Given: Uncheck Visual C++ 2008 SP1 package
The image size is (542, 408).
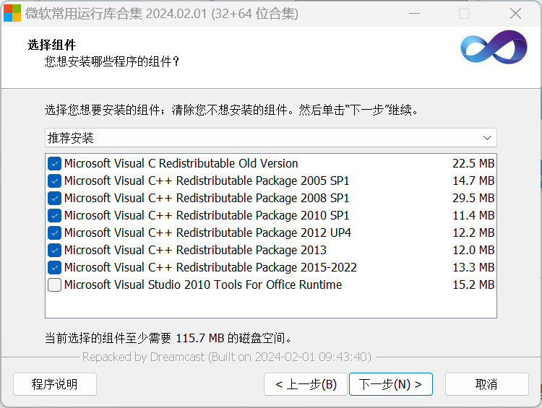Looking at the screenshot, I should pyautogui.click(x=55, y=198).
